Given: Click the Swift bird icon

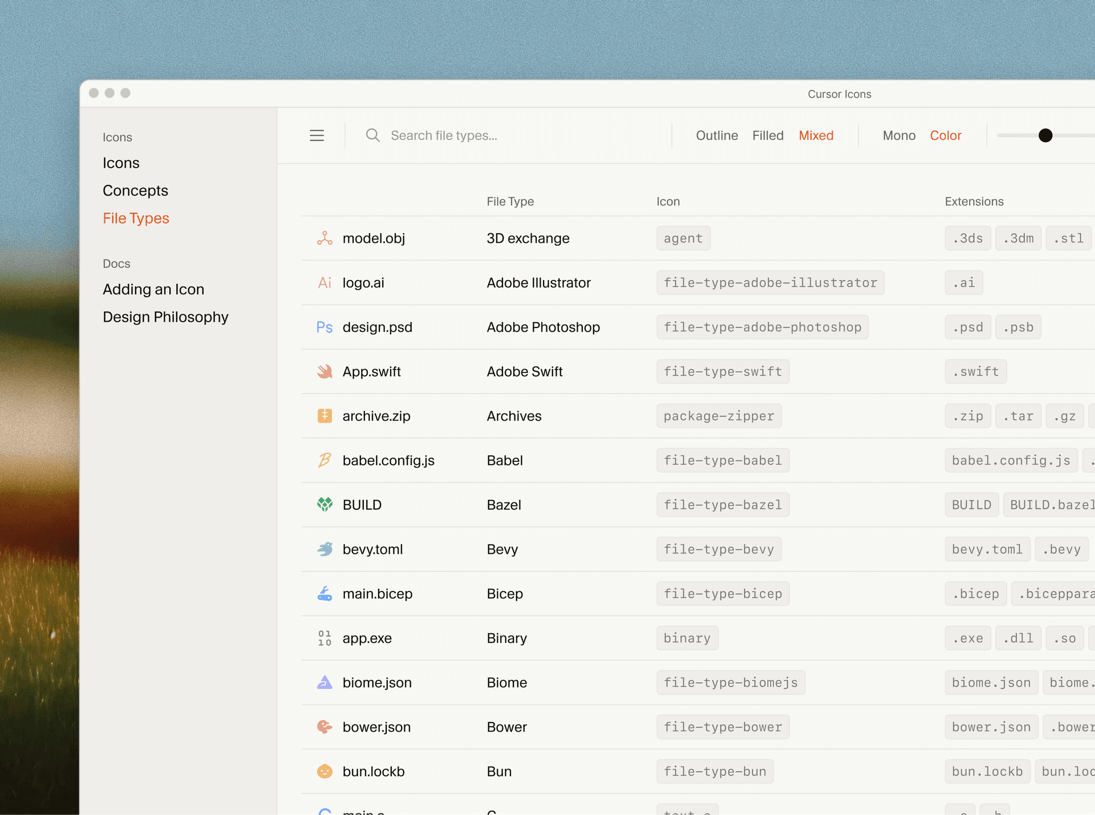Looking at the screenshot, I should click(x=325, y=372).
